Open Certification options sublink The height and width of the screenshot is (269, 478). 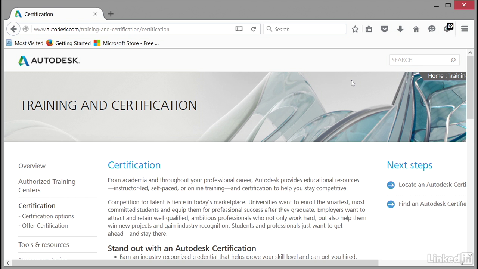48,216
